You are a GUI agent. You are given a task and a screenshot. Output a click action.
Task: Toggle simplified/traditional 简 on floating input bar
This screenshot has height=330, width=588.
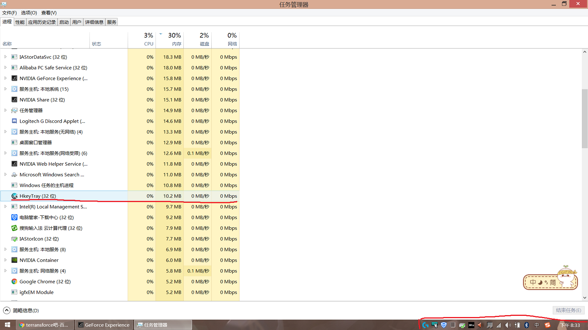553,283
